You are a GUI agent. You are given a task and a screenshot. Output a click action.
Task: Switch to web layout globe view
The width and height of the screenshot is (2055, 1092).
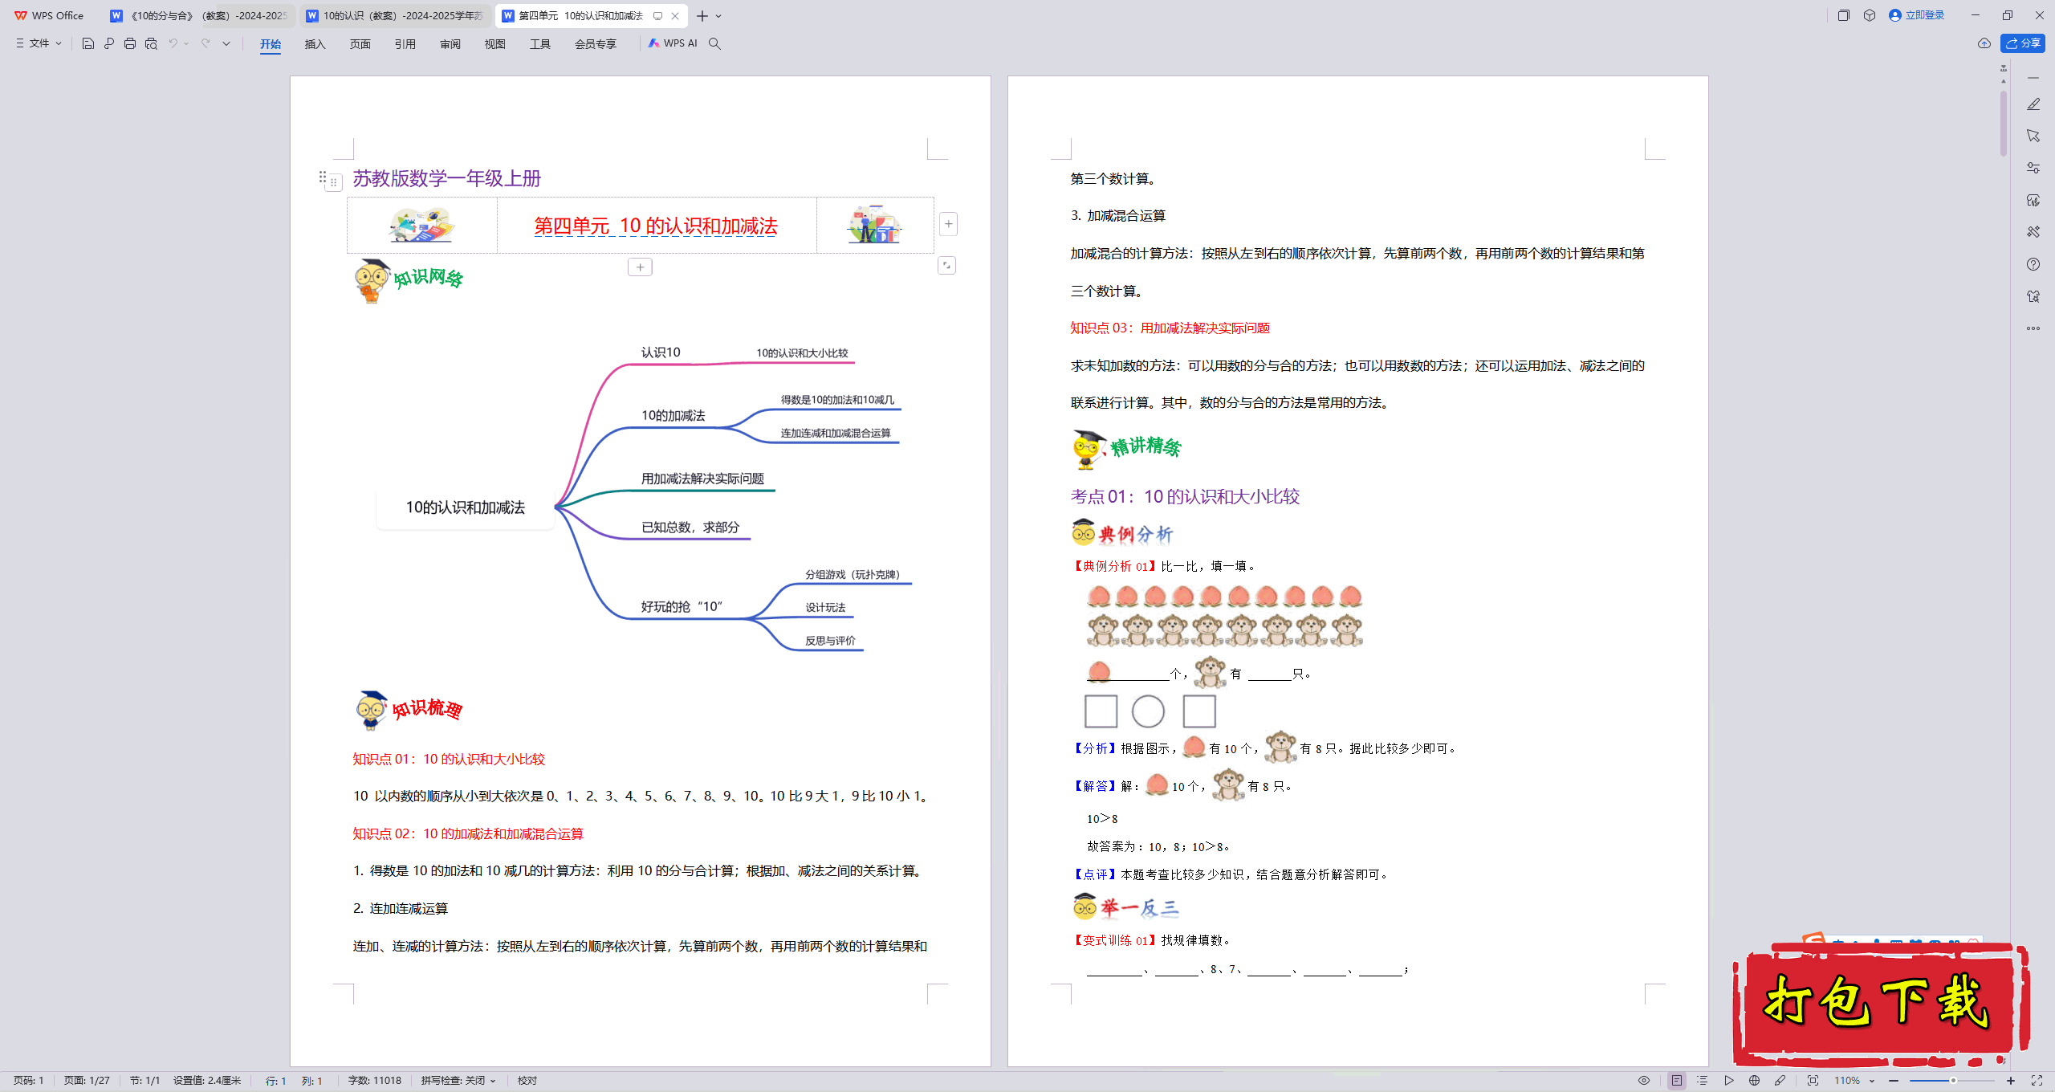(x=1754, y=1081)
